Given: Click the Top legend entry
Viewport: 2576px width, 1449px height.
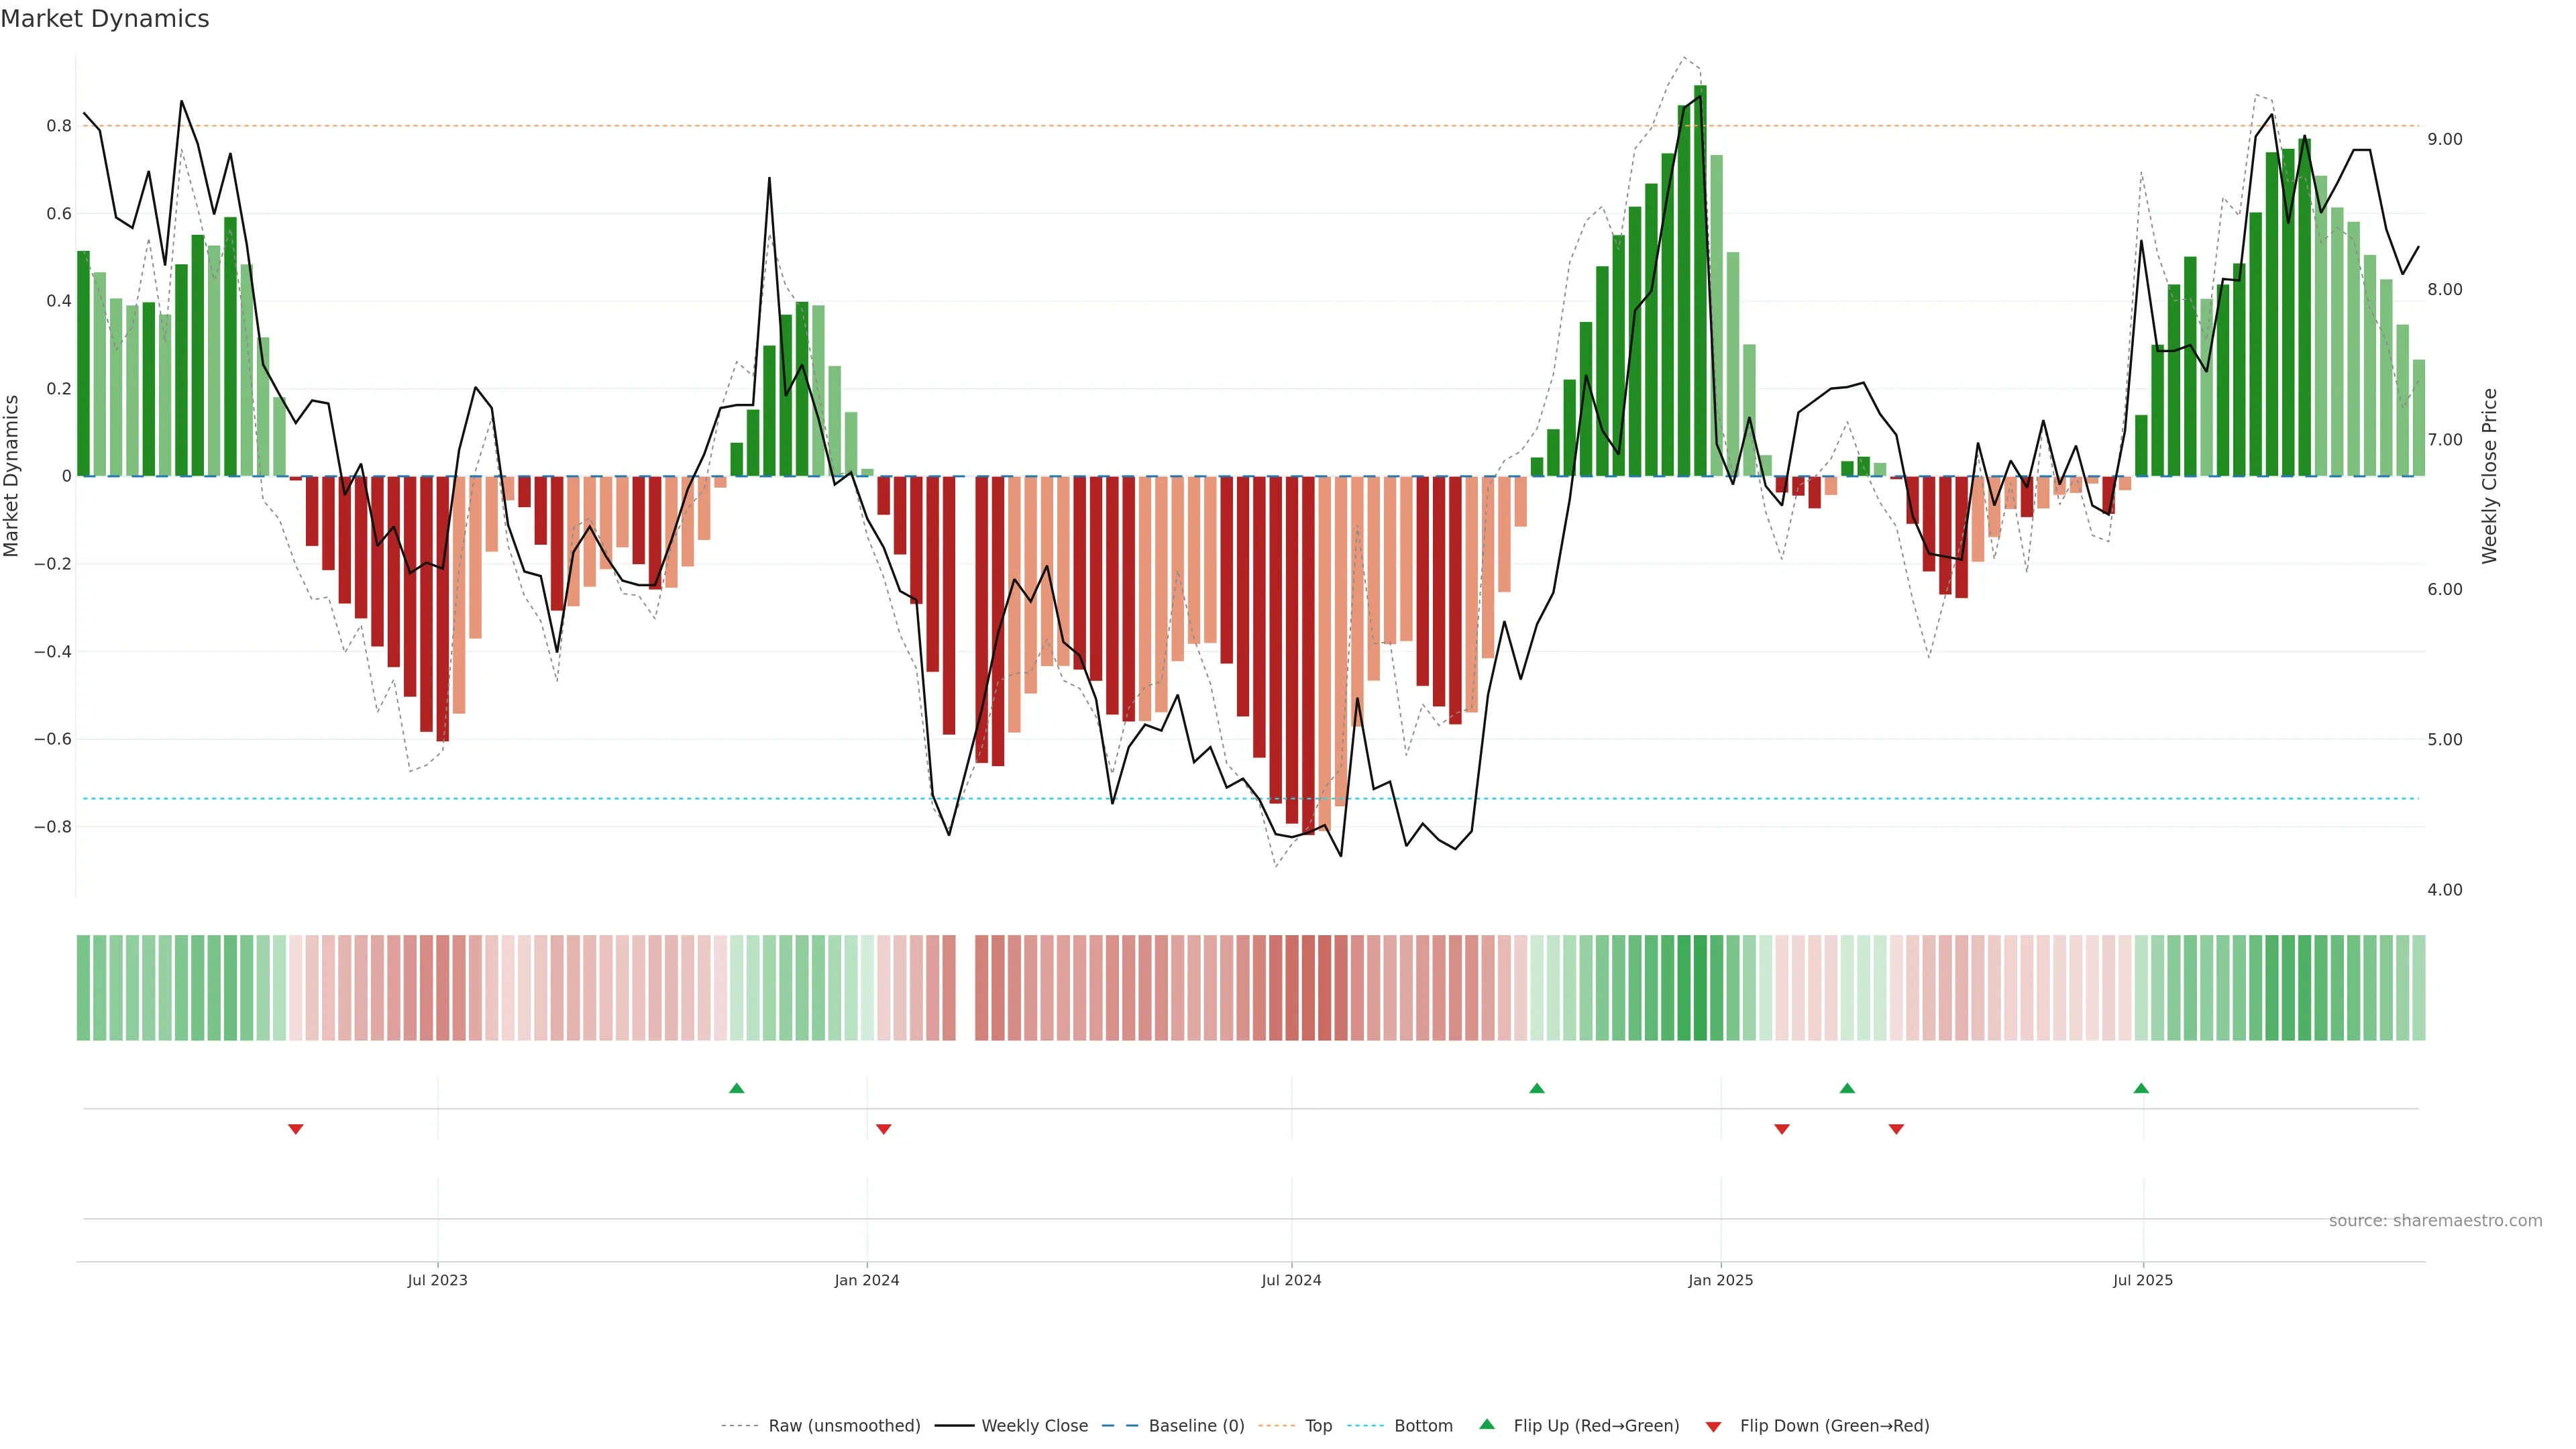Looking at the screenshot, I should point(1318,1425).
